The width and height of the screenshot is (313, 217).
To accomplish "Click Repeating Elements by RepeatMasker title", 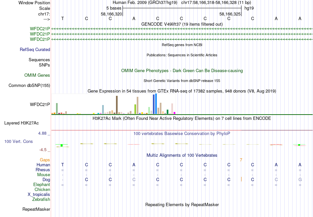I will point(182,205).
